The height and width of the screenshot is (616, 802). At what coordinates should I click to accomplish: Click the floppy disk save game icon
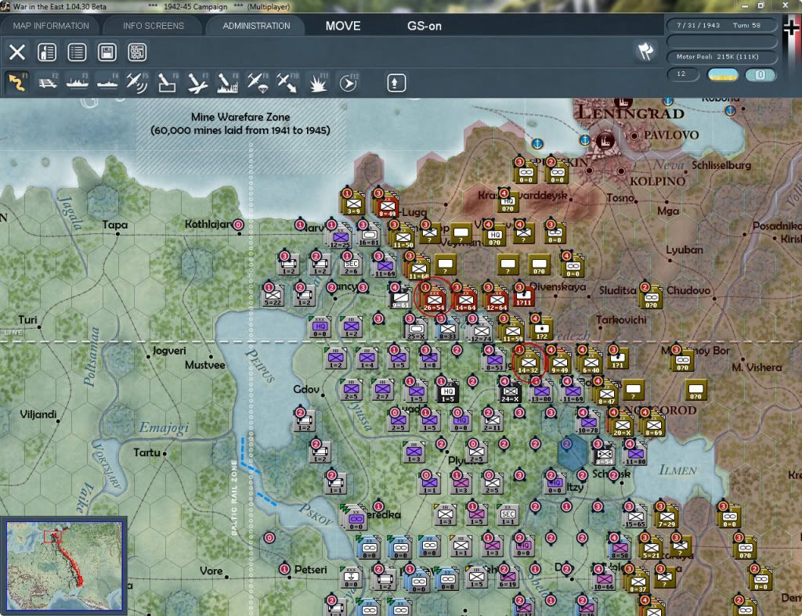coord(107,52)
